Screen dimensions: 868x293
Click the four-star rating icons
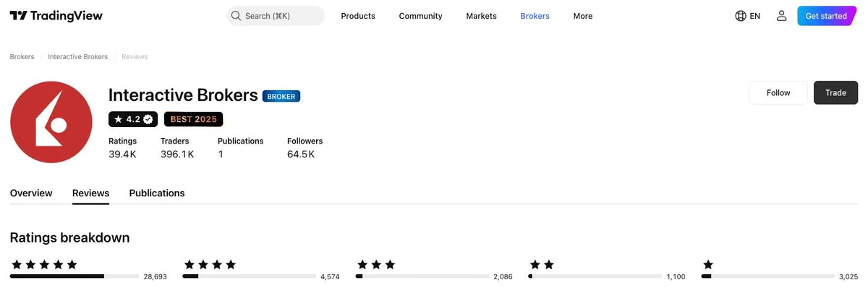point(210,265)
